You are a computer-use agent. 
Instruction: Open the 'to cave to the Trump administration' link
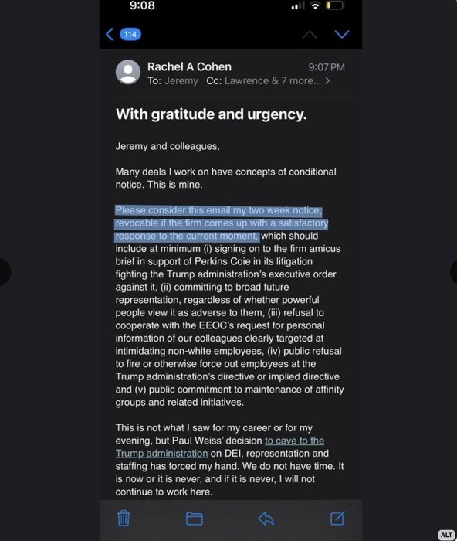(220, 447)
